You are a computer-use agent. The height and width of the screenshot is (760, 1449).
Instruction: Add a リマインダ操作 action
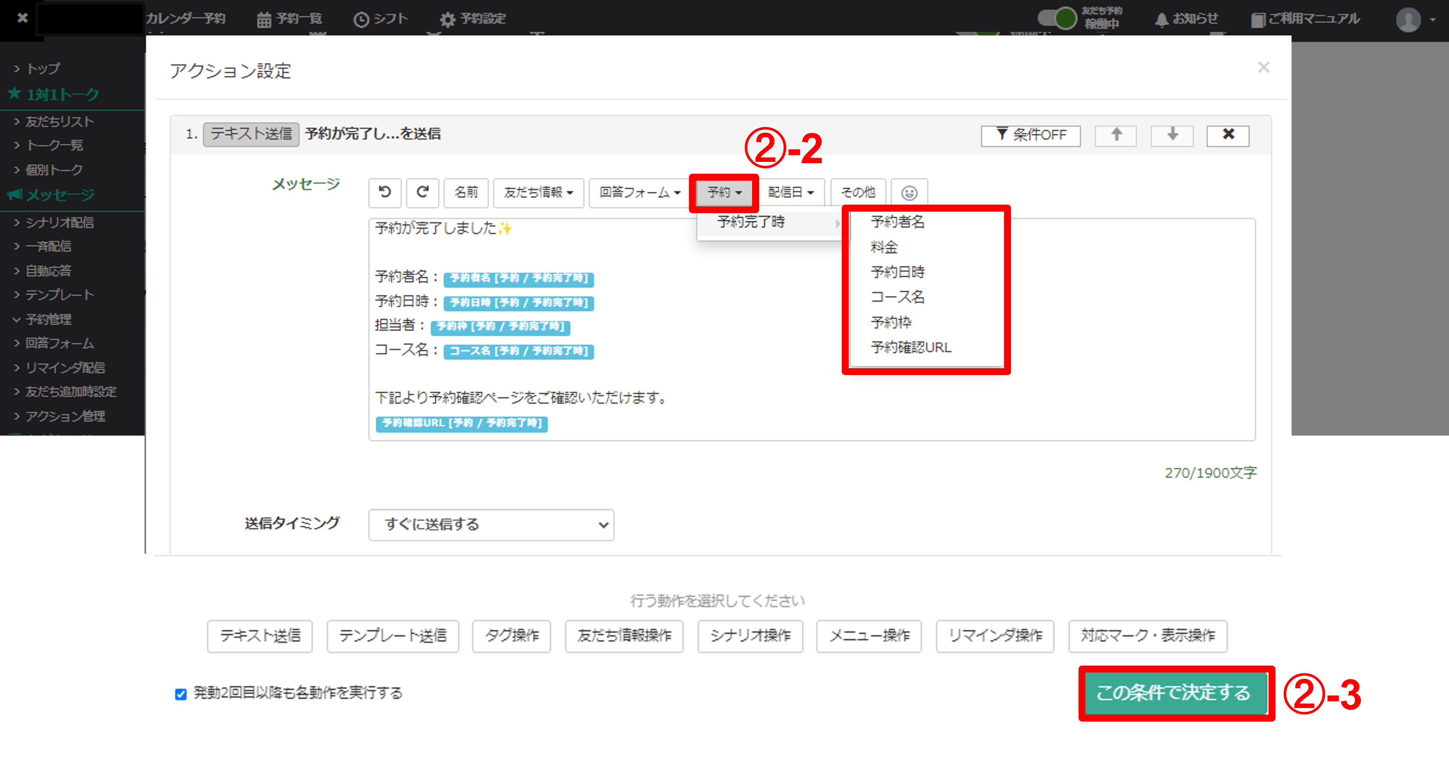[995, 636]
